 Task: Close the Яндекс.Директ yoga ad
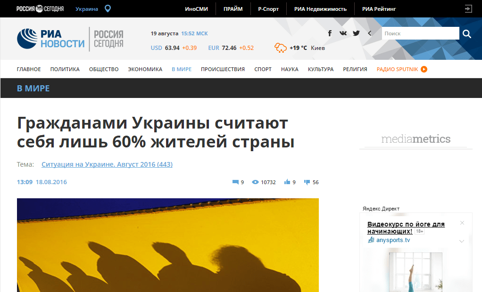(x=462, y=223)
